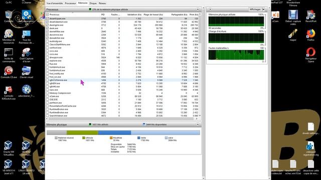The height and width of the screenshot is (180, 321).
Task: Sort by Partageable (Ko) column header
Action: (x=180, y=14)
